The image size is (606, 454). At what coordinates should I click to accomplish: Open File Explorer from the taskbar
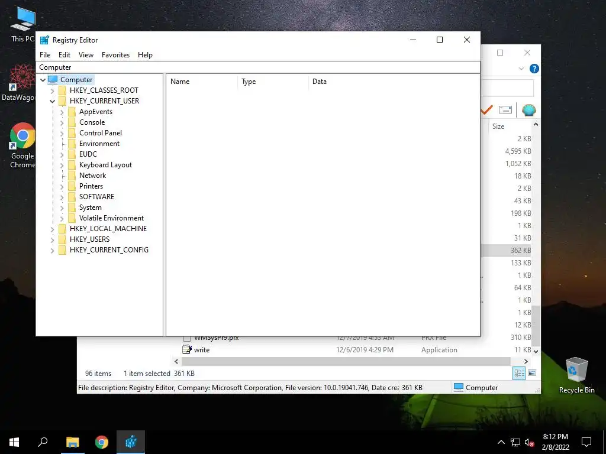click(x=72, y=442)
